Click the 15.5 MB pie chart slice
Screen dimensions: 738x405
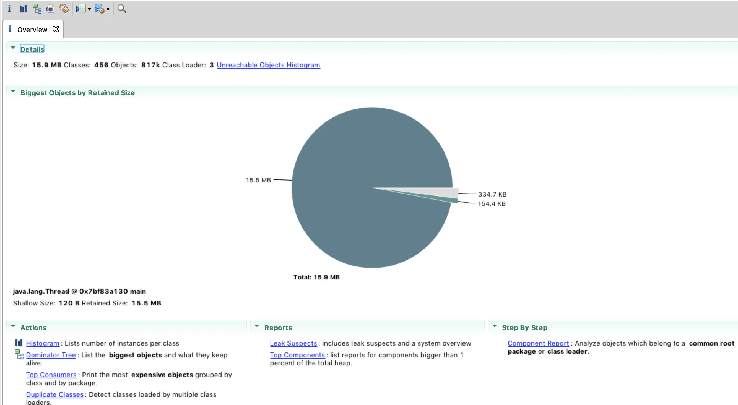click(x=356, y=155)
